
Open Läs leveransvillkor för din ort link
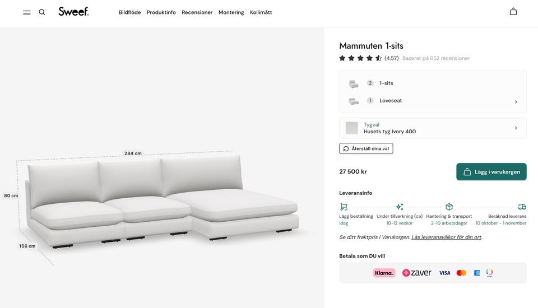pyautogui.click(x=446, y=237)
